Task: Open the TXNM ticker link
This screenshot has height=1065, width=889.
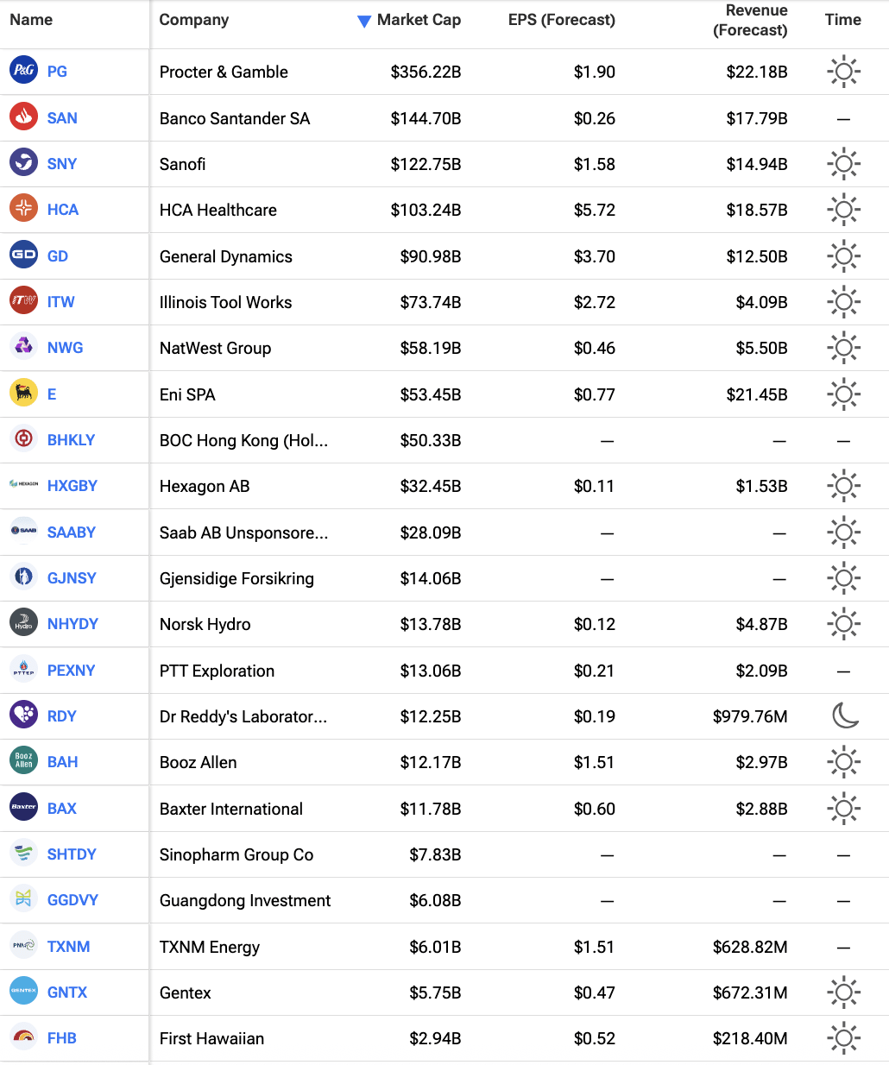Action: tap(69, 947)
